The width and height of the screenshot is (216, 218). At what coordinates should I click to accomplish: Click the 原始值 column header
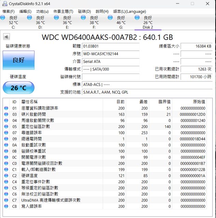[x=199, y=102]
